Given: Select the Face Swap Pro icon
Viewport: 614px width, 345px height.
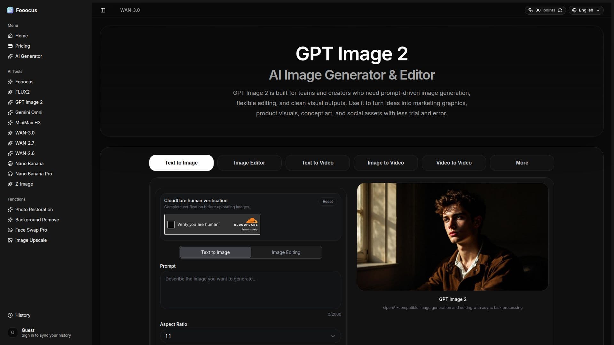Looking at the screenshot, I should pyautogui.click(x=10, y=230).
